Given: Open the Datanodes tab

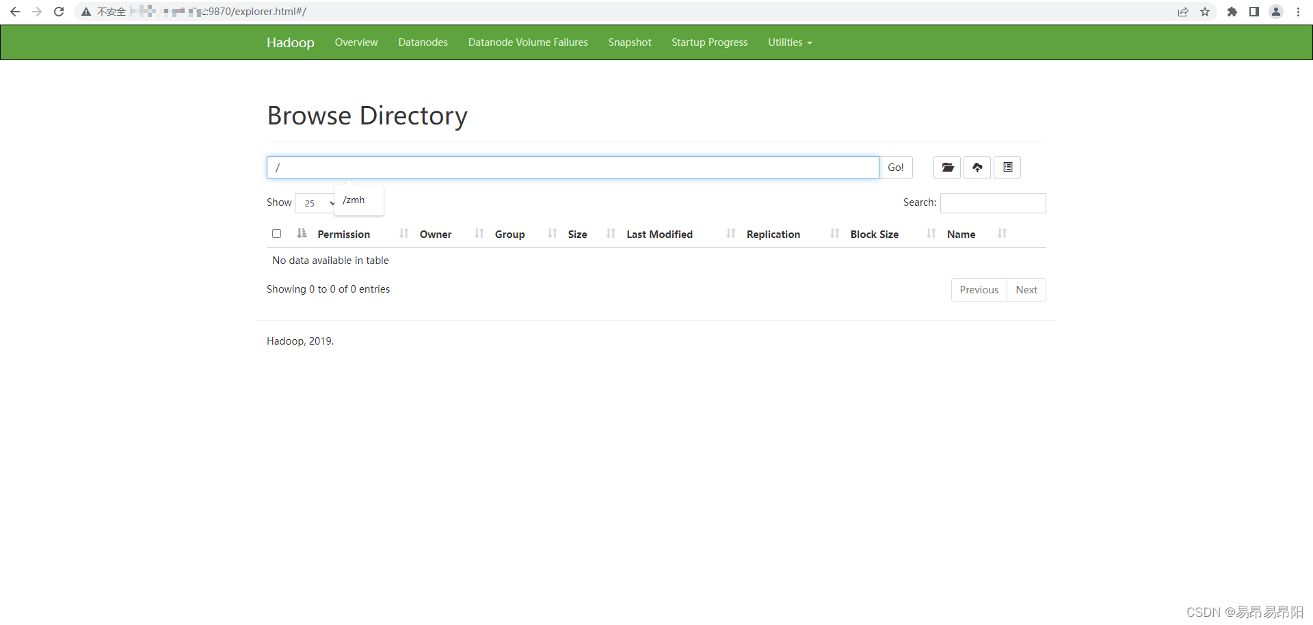Looking at the screenshot, I should (423, 42).
